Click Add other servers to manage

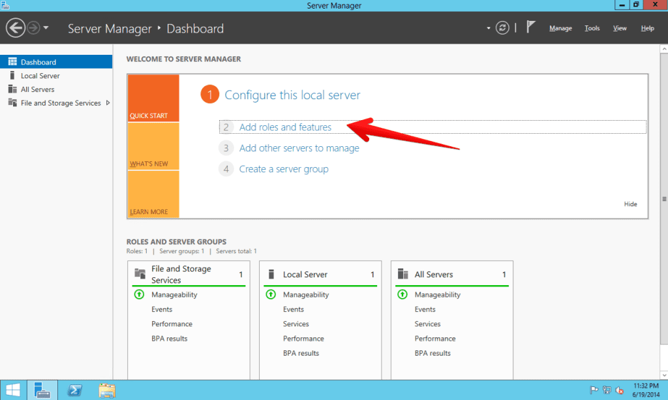[299, 148]
